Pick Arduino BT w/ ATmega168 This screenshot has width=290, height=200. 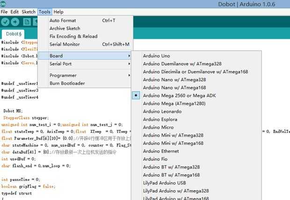pyautogui.click(x=196, y=175)
